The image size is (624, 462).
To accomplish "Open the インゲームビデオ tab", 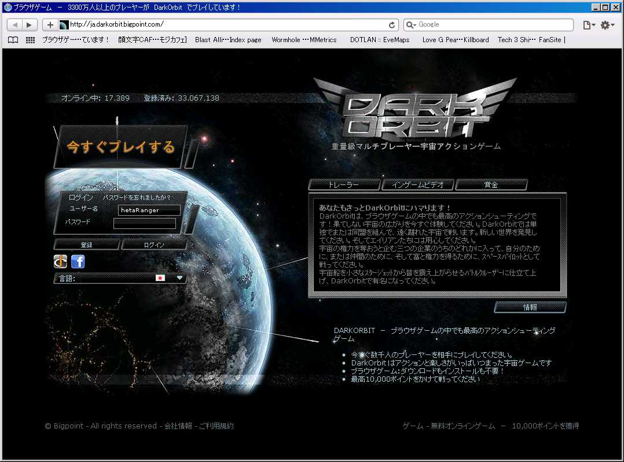I will click(x=418, y=185).
